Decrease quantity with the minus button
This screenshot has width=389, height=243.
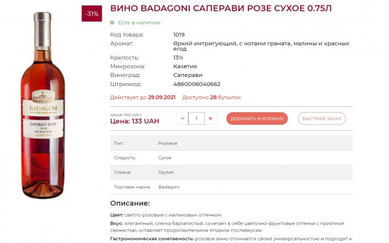coord(183,119)
